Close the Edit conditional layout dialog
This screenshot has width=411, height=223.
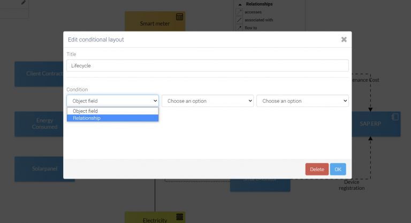(344, 39)
